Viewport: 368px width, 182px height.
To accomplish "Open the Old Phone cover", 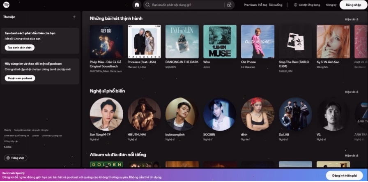I will coord(258,41).
